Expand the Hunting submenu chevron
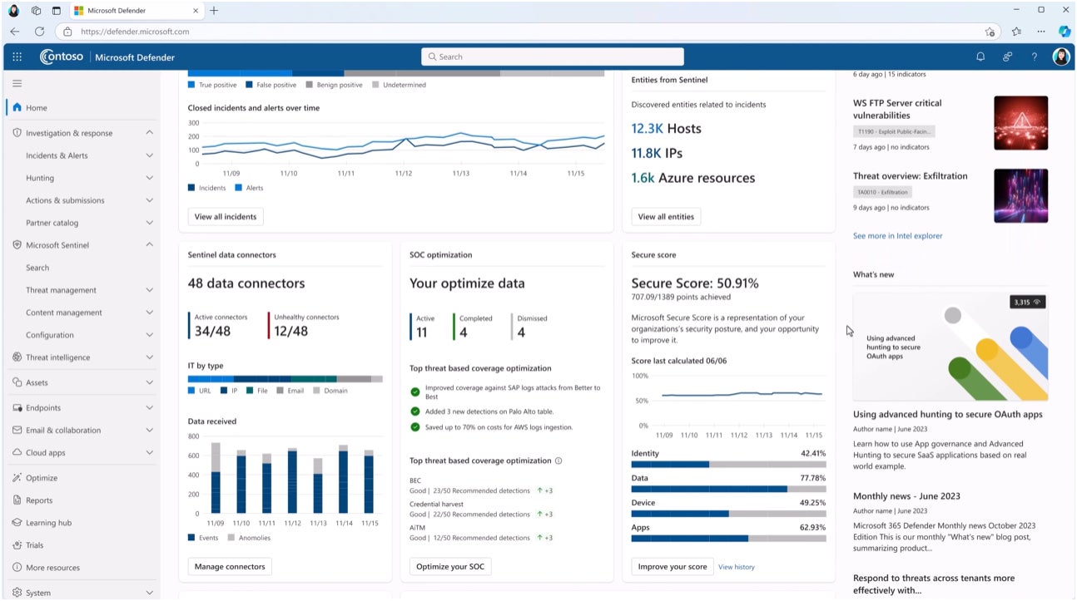The height and width of the screenshot is (601, 1077). [x=150, y=178]
